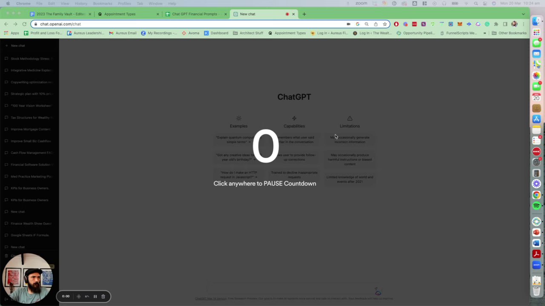The width and height of the screenshot is (545, 306).
Task: Click the webcam bubble of the presenter
Action: coord(29,278)
